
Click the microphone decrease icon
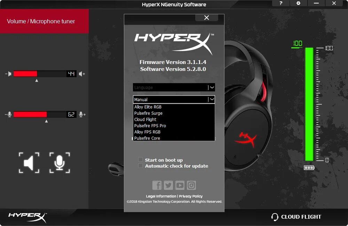8,114
